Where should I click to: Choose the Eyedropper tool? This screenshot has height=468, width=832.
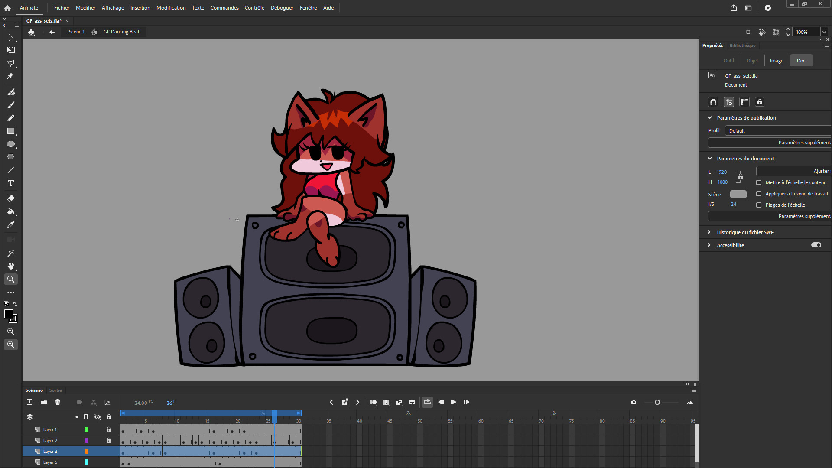(x=11, y=224)
